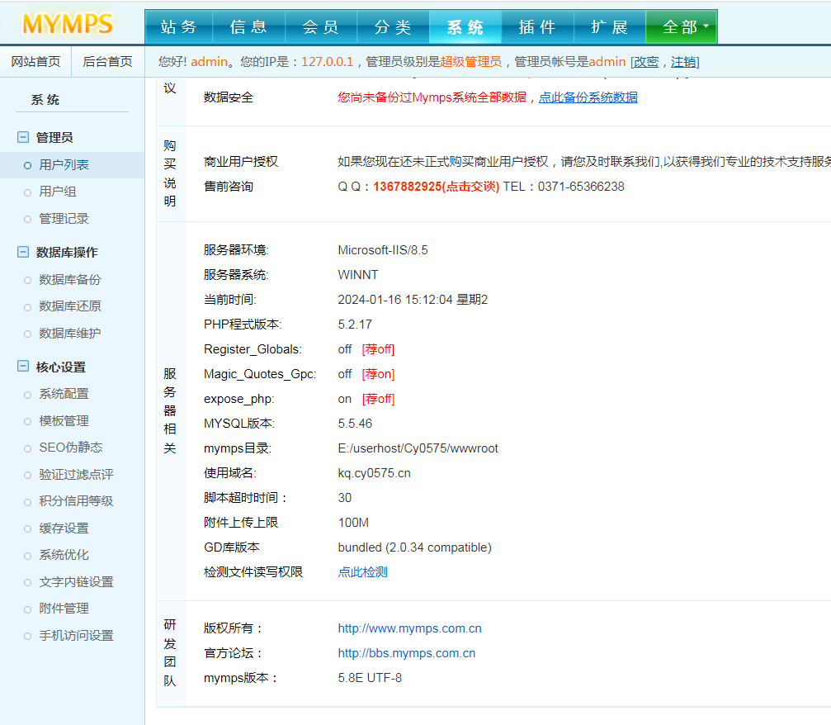Screen dimensions: 831x725
Task: Click the 5.8E UTF-8 version text
Action: (370, 678)
